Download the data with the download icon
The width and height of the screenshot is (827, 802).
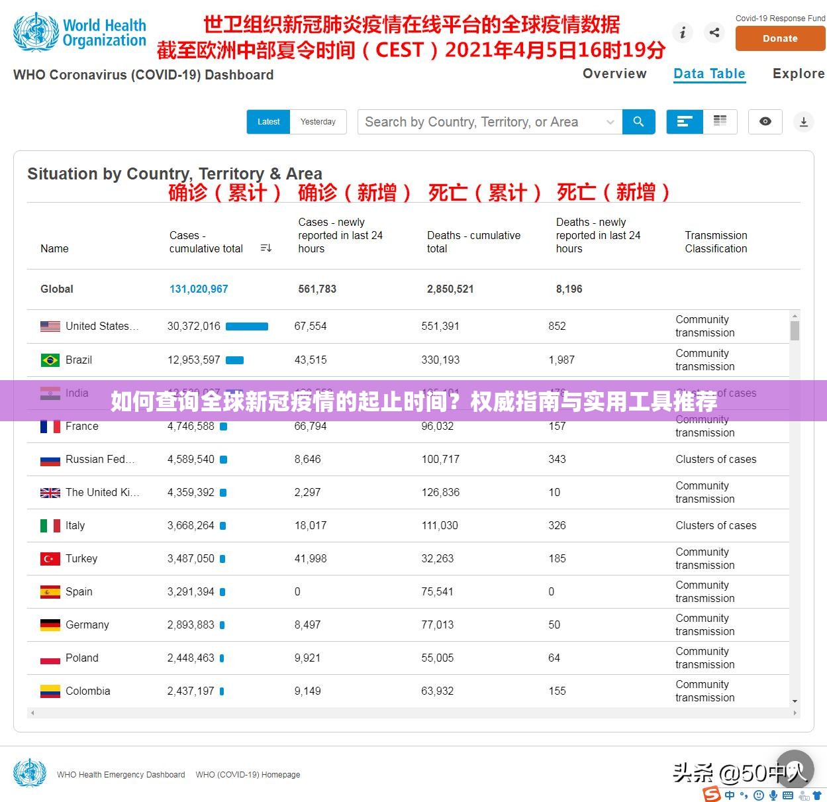pyautogui.click(x=803, y=122)
